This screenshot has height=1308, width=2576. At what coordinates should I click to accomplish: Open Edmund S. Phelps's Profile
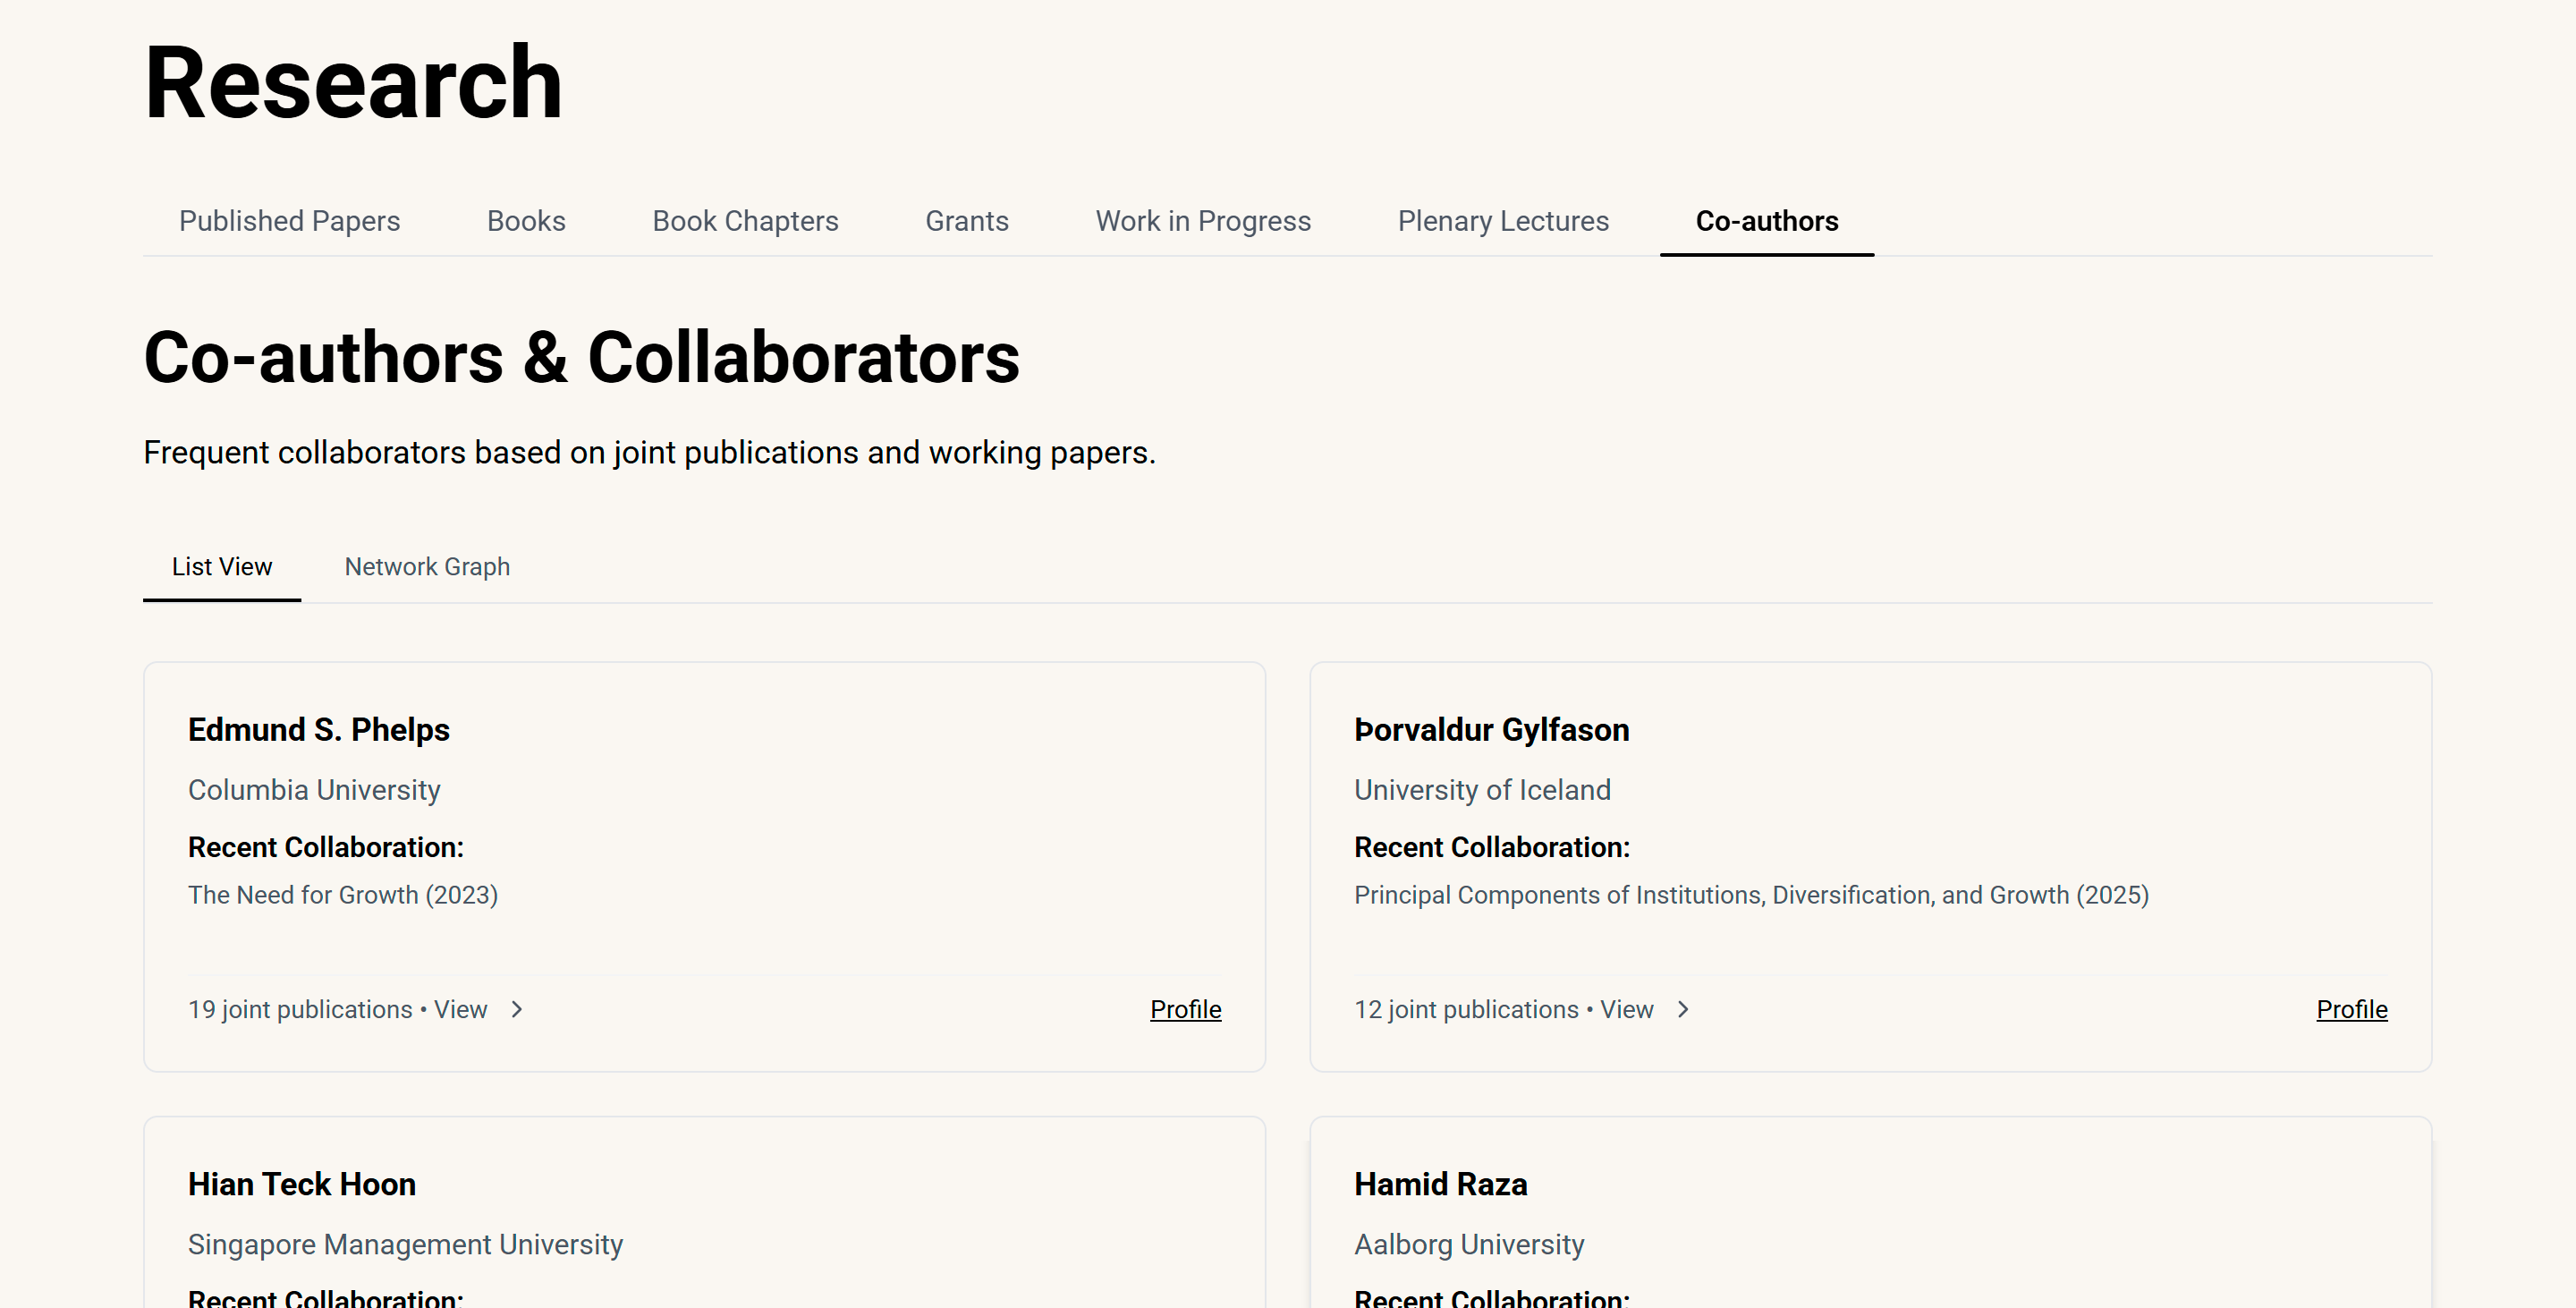click(x=1185, y=1009)
